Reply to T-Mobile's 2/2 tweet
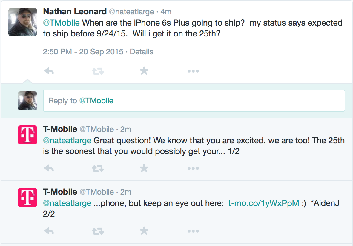 click(x=49, y=231)
